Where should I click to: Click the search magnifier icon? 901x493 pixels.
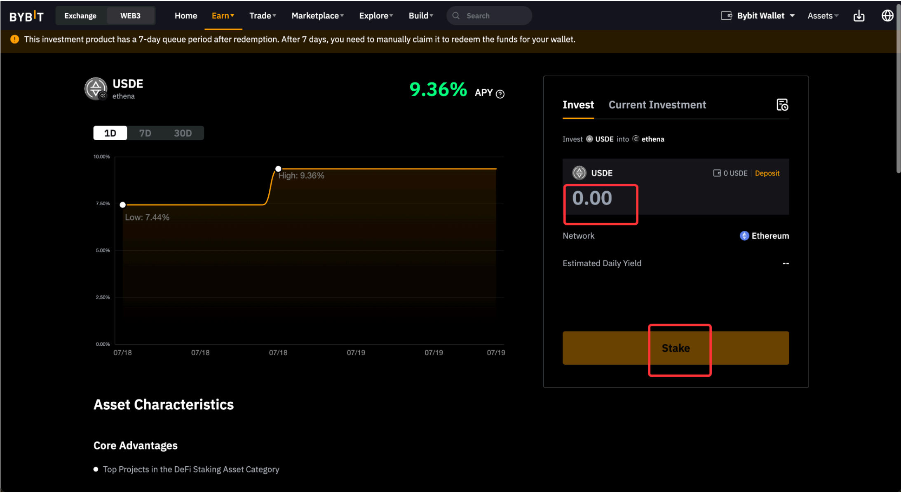456,16
